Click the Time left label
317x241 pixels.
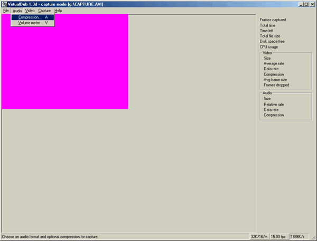266,31
